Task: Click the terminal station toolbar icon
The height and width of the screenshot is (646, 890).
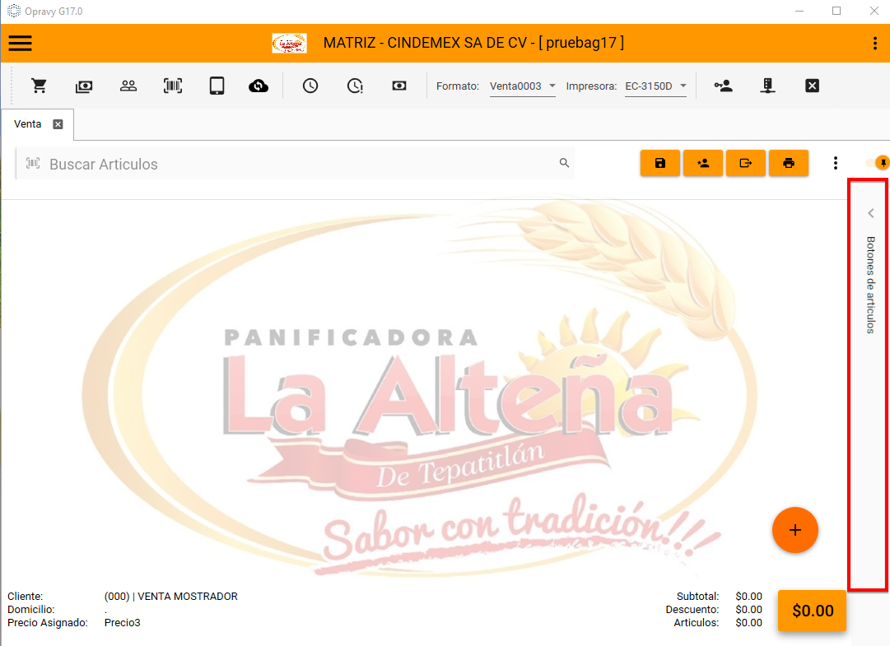Action: coord(767,86)
